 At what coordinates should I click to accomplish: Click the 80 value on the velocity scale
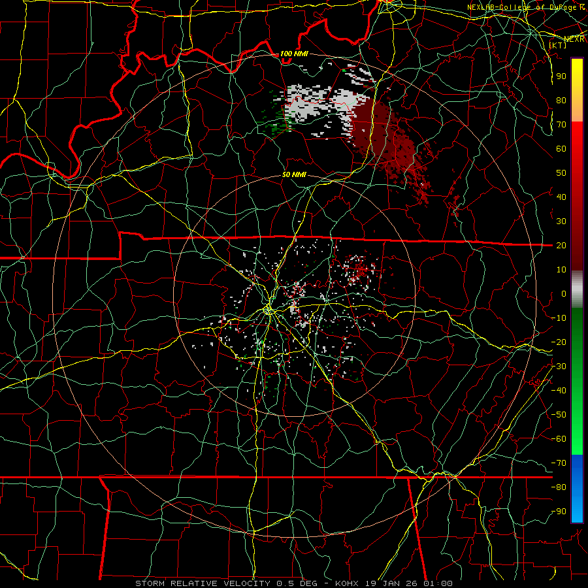click(561, 101)
